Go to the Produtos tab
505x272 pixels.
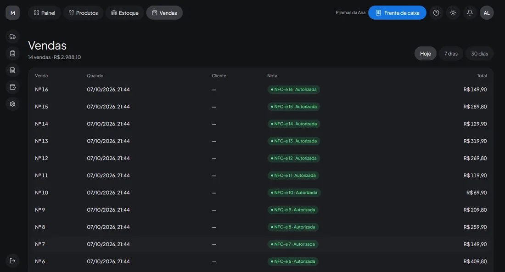tap(83, 13)
